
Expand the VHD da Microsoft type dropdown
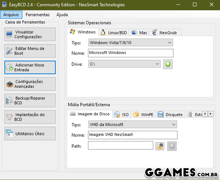(x=133, y=125)
